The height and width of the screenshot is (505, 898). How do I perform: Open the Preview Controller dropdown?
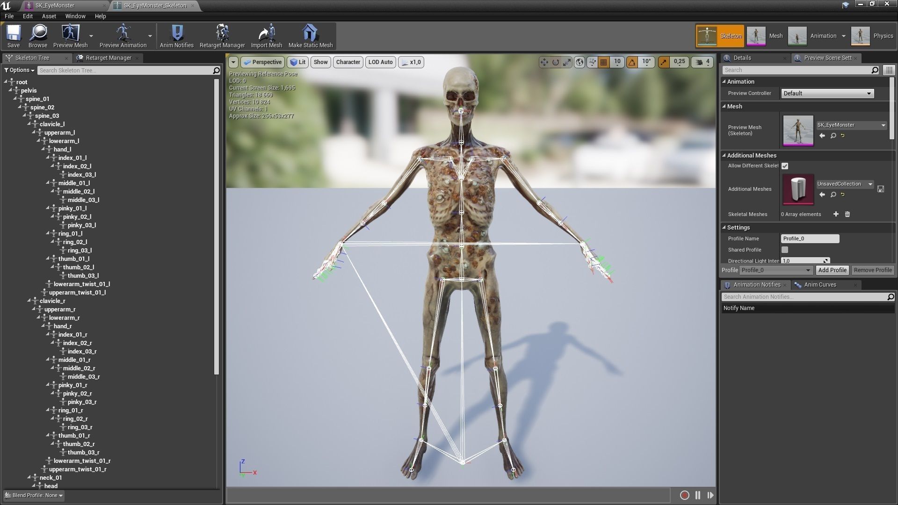(827, 94)
